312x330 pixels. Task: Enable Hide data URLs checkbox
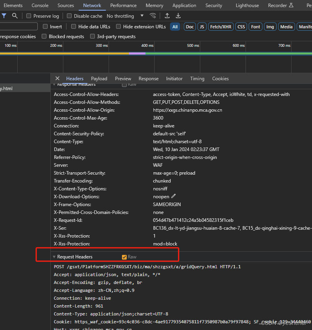point(74,26)
